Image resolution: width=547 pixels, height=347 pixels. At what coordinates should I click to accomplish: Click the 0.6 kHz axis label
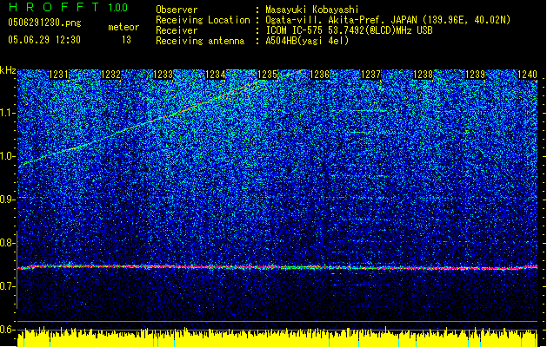point(8,330)
